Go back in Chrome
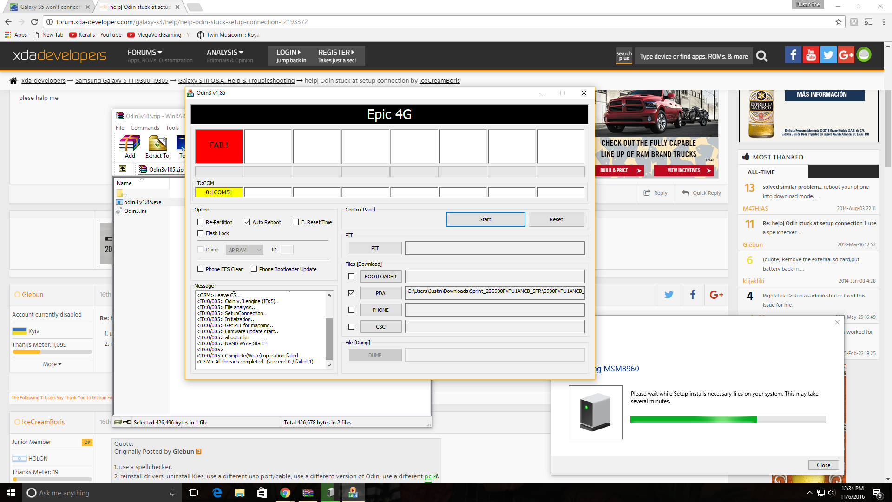Viewport: 892px width, 502px height. click(8, 22)
